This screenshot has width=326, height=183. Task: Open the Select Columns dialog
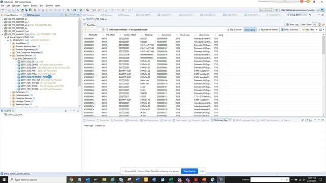tap(290, 29)
